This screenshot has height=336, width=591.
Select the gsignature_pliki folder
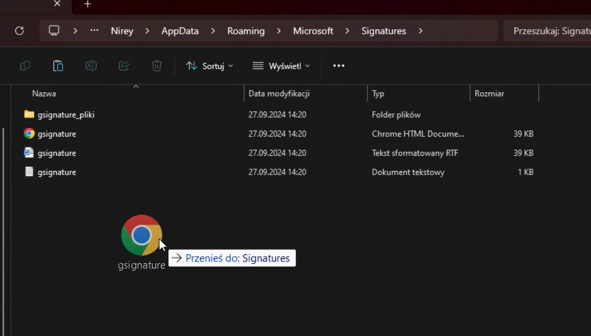[x=66, y=115]
